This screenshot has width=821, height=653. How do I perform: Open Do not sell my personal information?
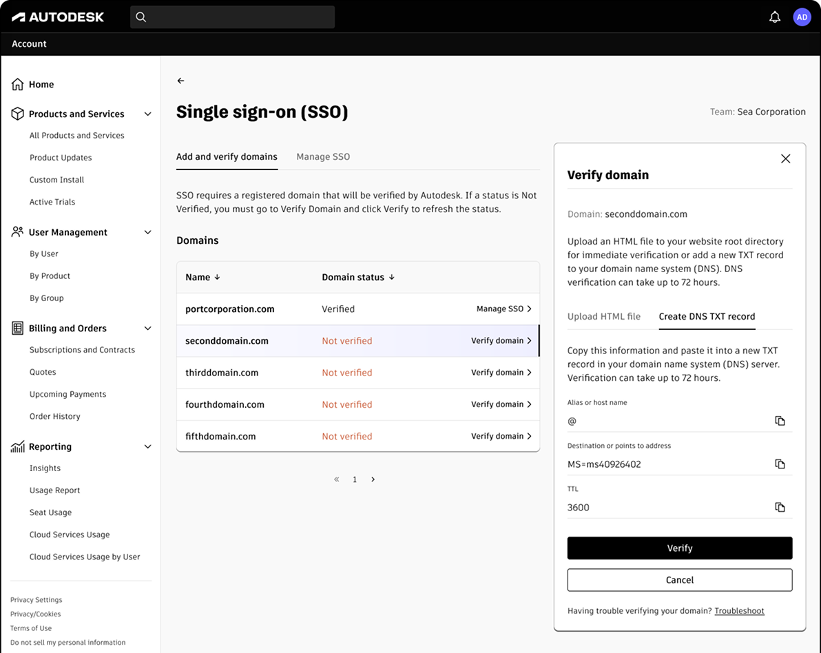point(68,642)
